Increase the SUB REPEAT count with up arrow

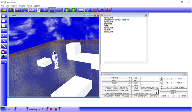(161, 87)
